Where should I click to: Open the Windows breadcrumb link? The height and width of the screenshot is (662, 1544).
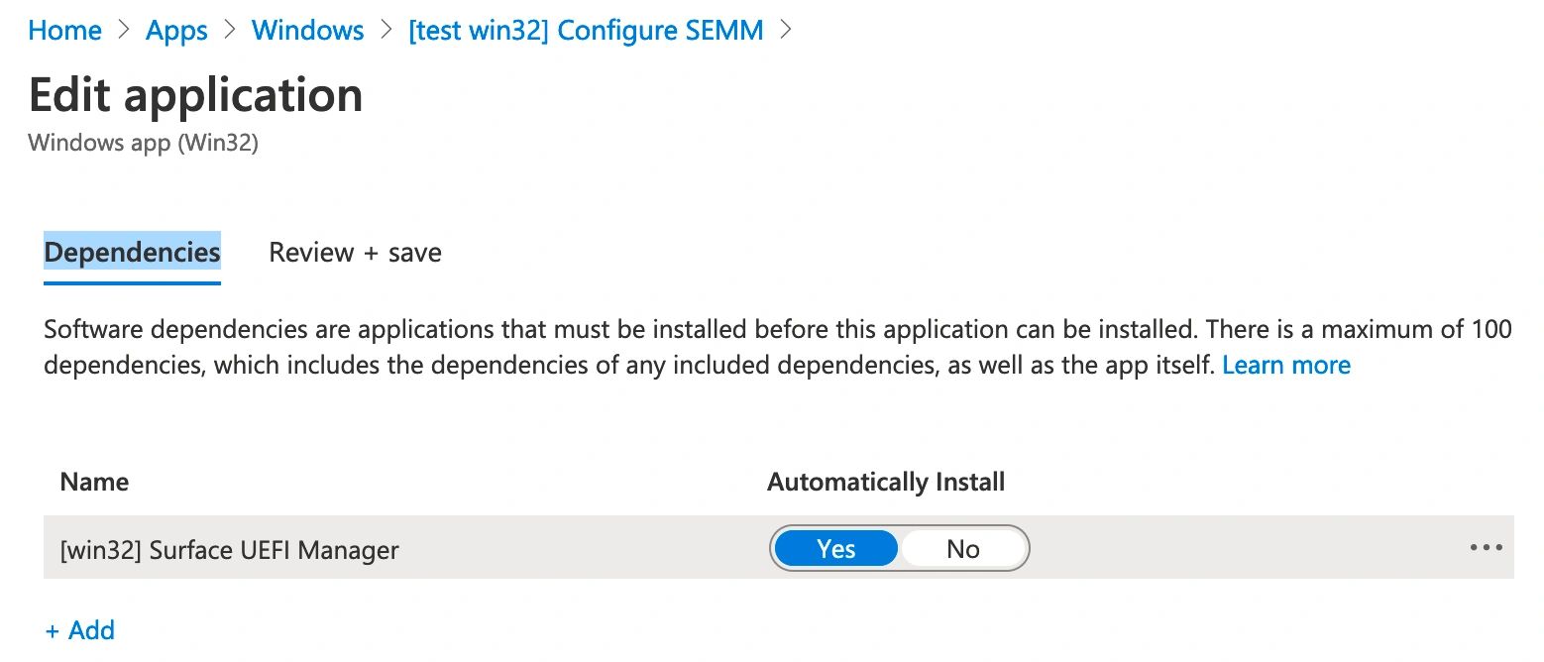pos(308,30)
